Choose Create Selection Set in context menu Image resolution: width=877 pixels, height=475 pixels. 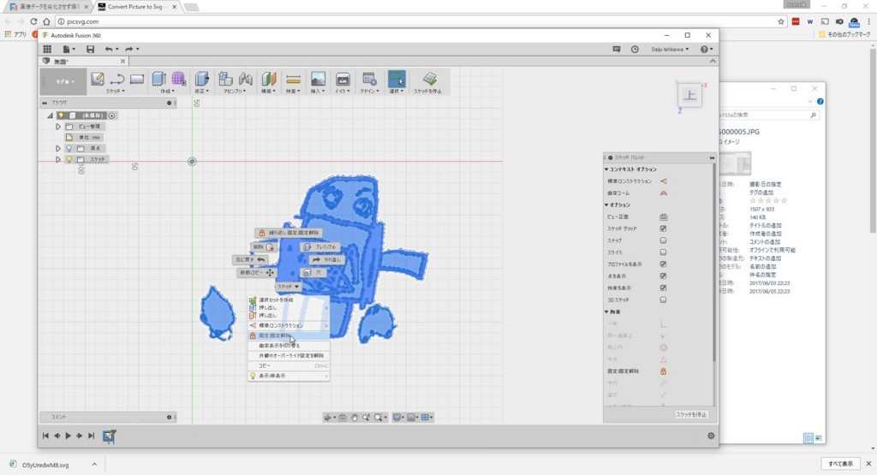[289, 300]
